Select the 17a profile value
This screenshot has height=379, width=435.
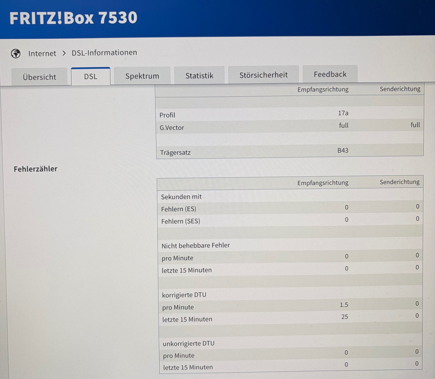tap(343, 113)
